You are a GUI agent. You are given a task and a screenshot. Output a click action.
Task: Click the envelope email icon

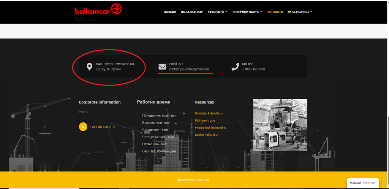tap(162, 67)
